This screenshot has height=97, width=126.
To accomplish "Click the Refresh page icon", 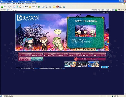I will tap(17, 7).
